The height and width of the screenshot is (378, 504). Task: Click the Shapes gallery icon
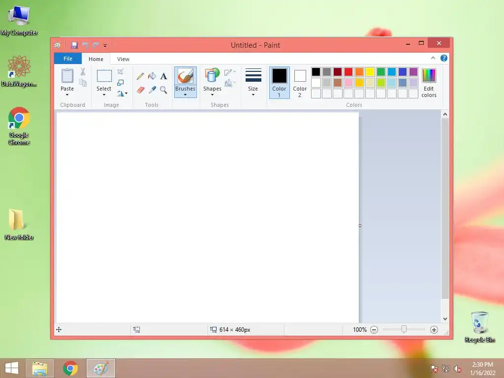(x=212, y=76)
